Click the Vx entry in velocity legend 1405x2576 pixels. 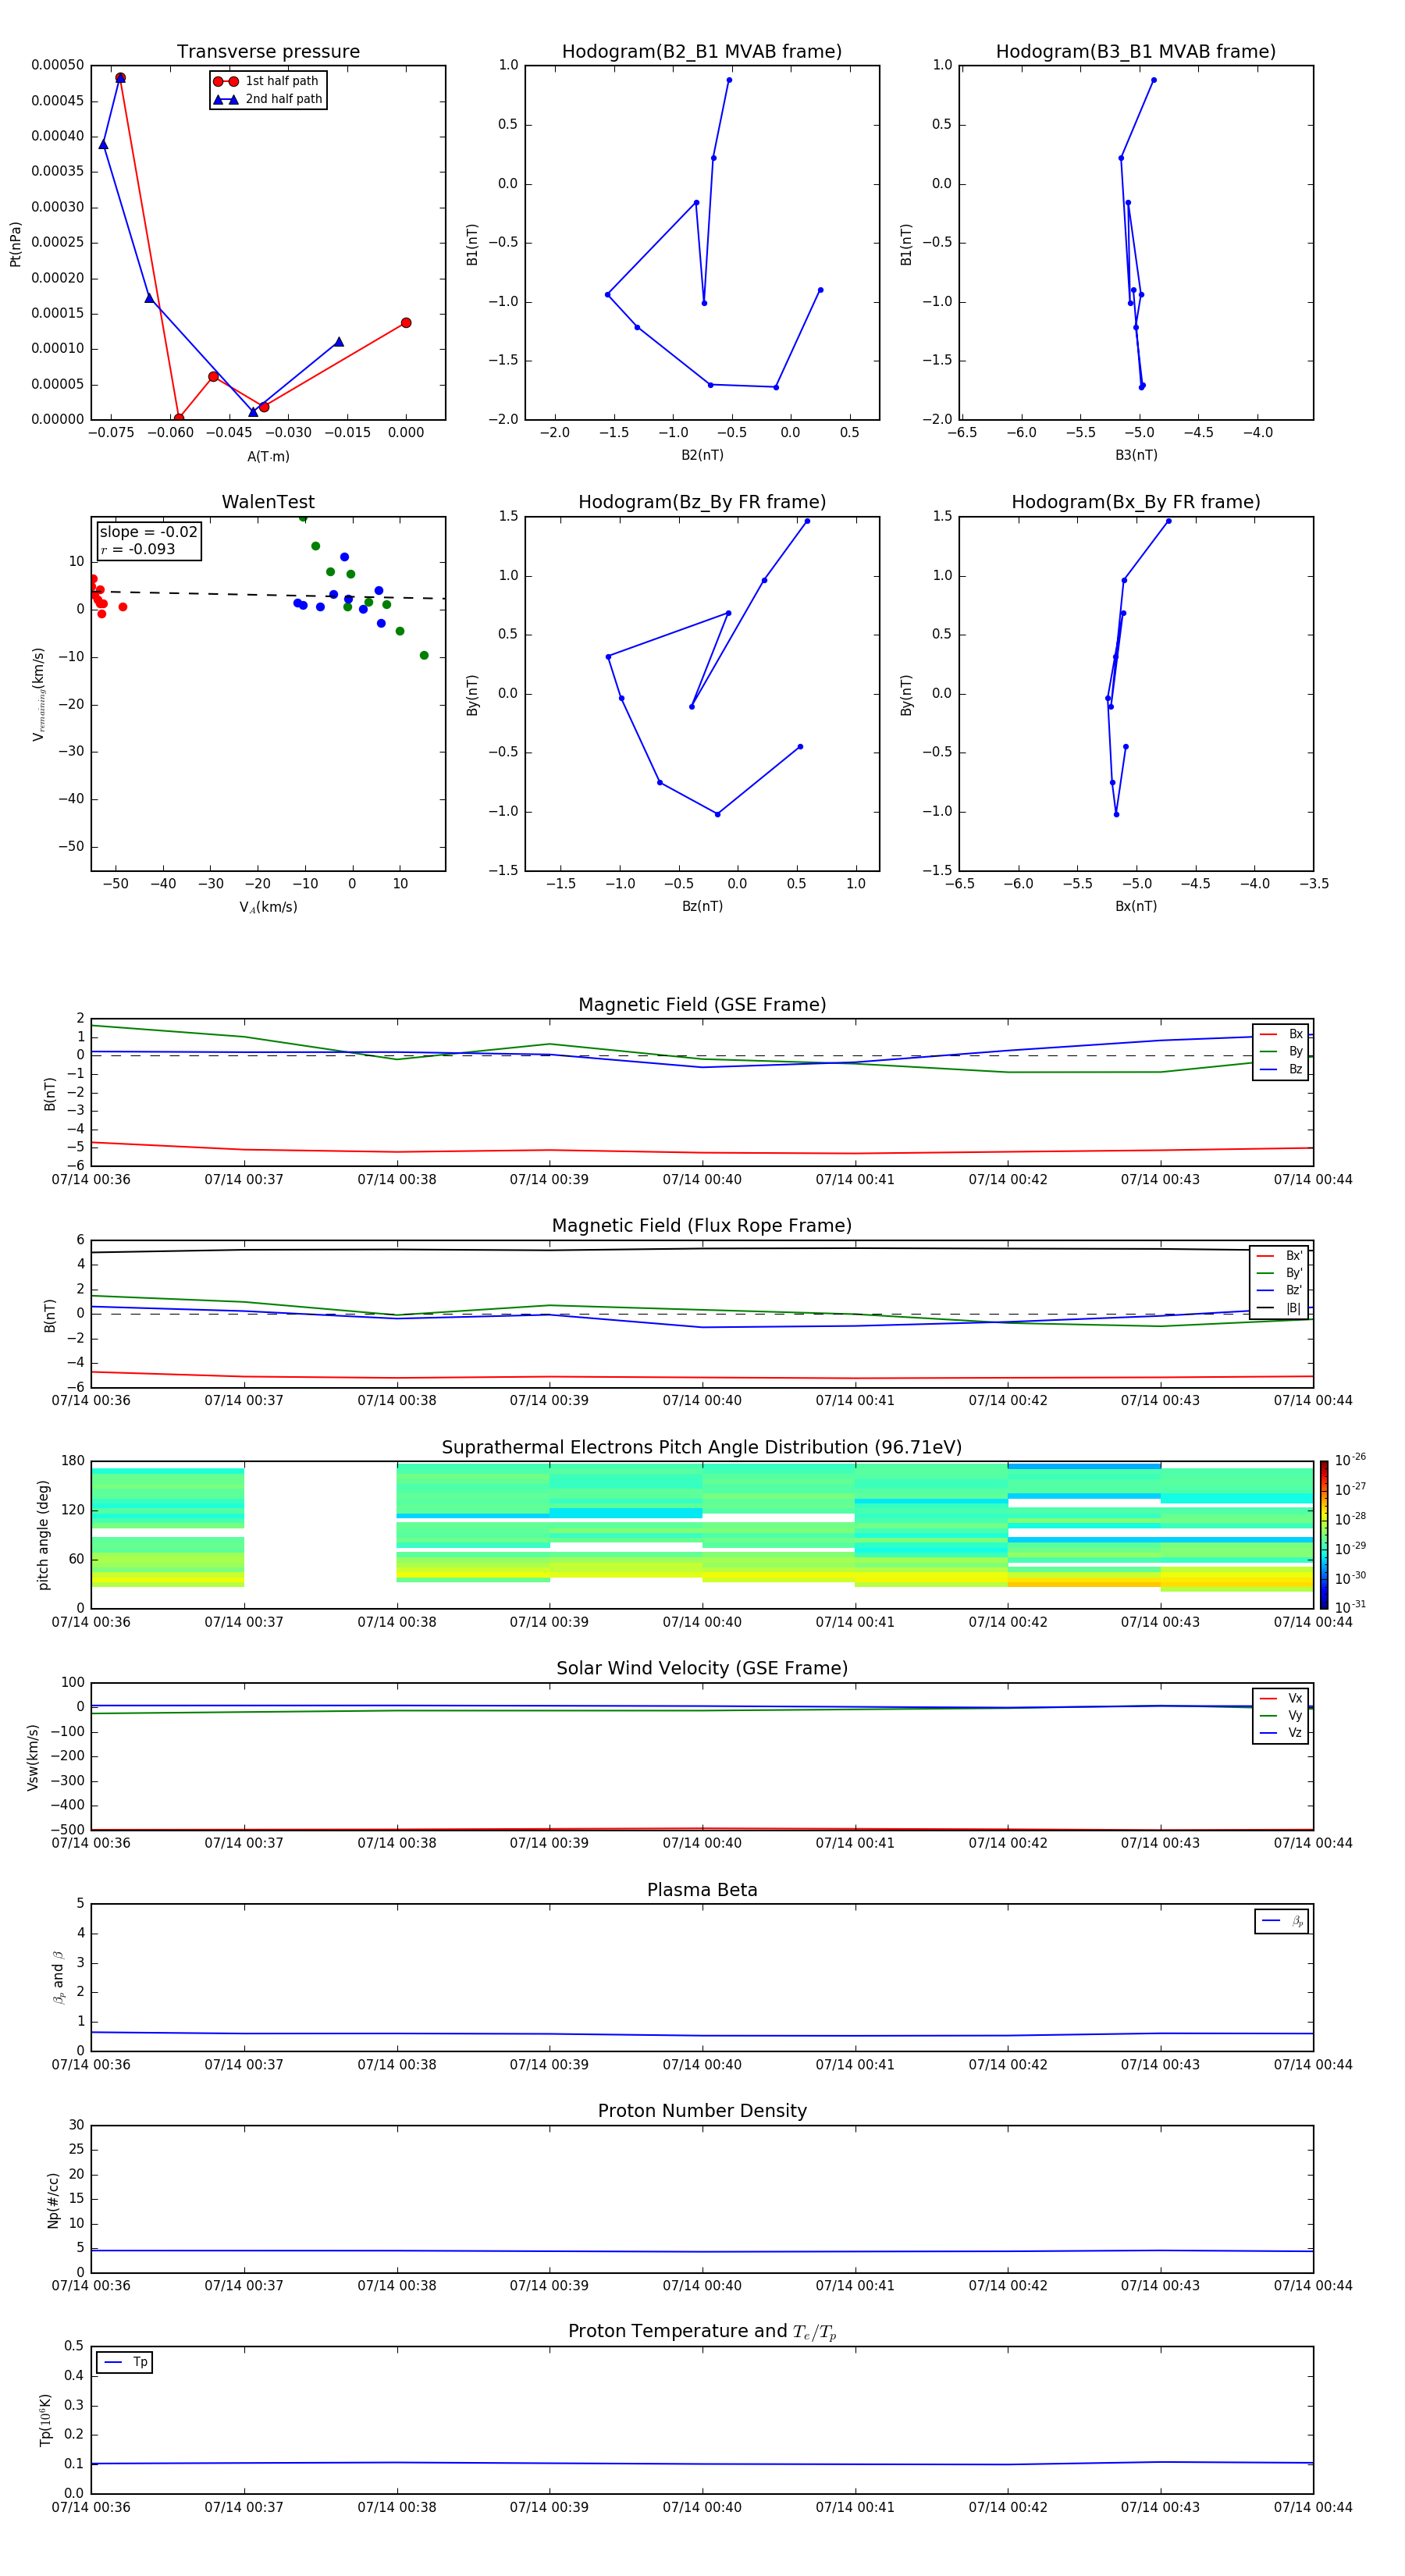pyautogui.click(x=1281, y=1699)
